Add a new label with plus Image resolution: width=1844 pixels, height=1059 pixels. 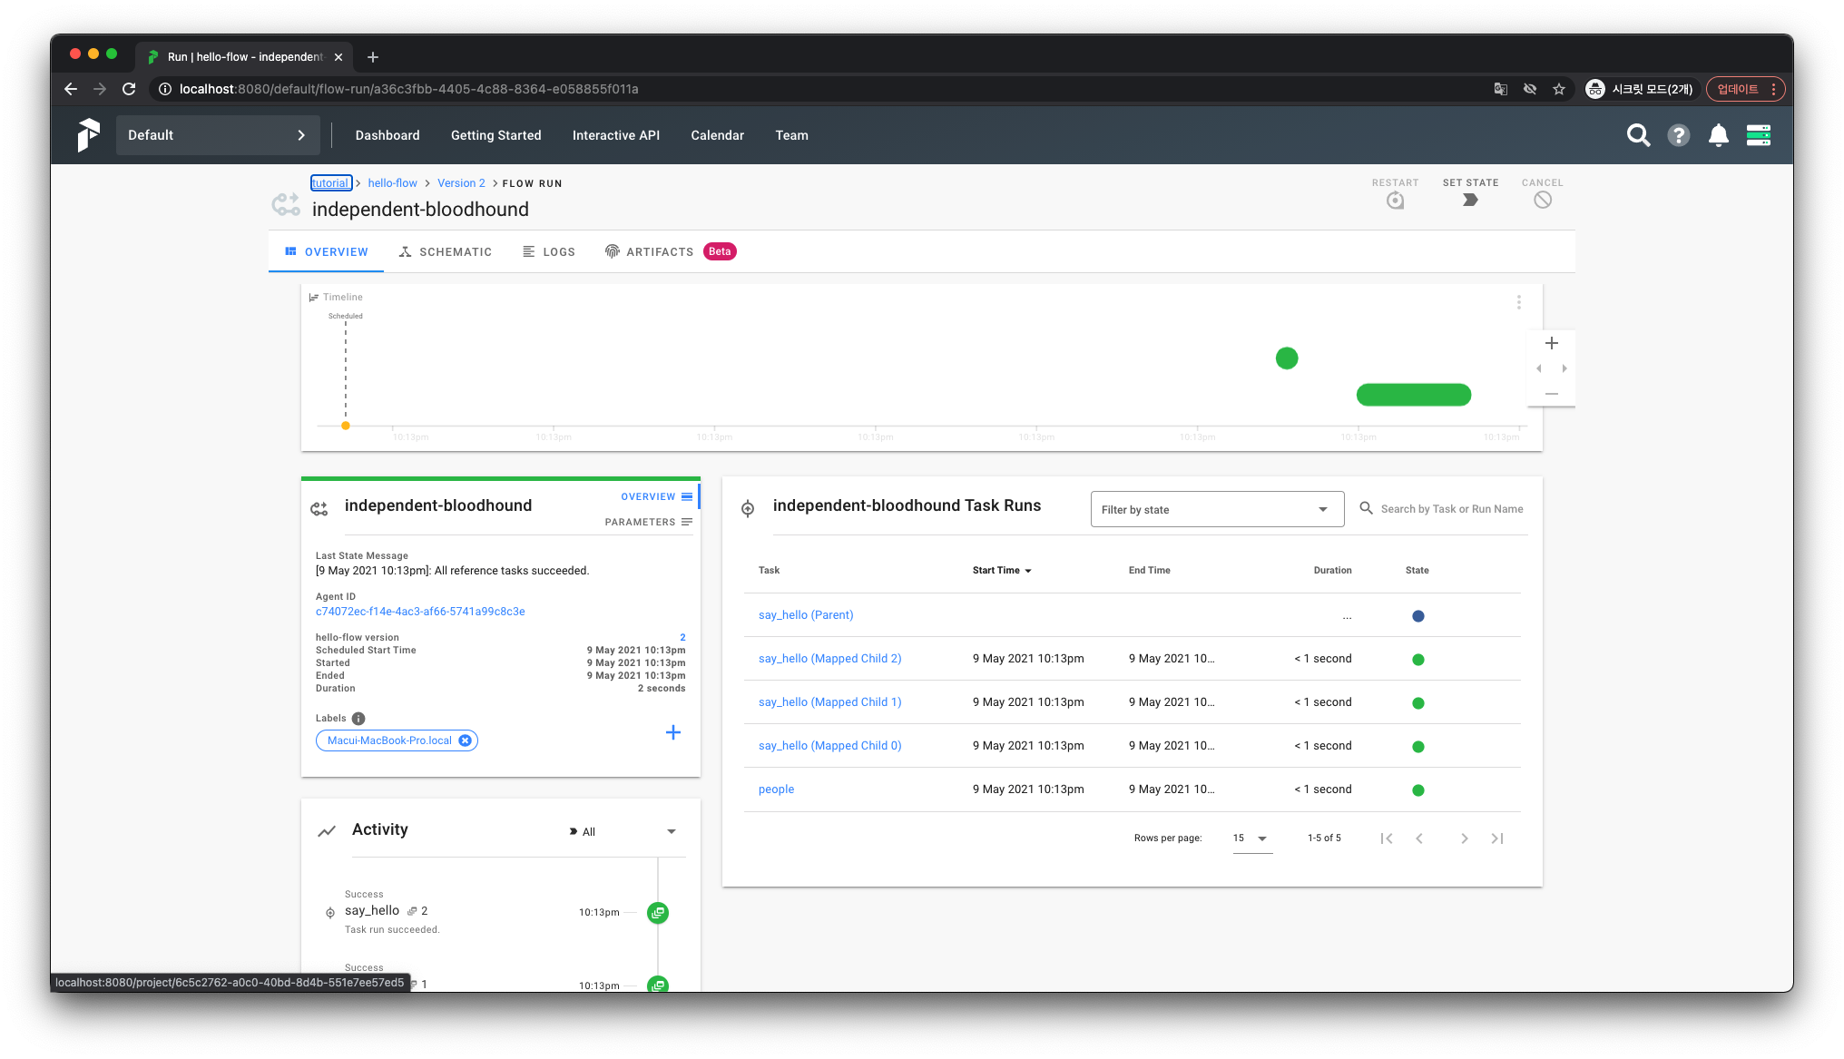click(672, 732)
